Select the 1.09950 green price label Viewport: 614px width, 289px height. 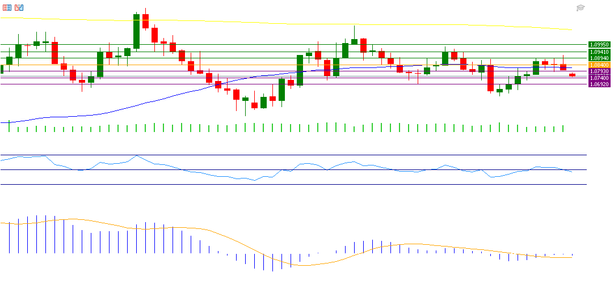tap(599, 44)
